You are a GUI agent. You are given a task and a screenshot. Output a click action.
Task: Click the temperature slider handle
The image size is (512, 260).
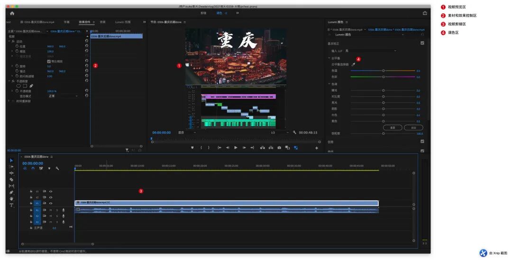[384, 71]
